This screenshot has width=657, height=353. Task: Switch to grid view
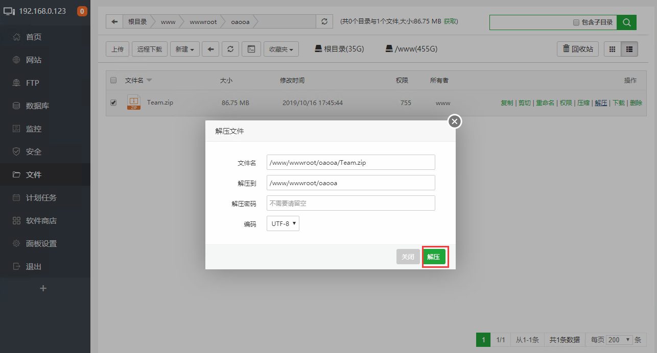pyautogui.click(x=613, y=49)
